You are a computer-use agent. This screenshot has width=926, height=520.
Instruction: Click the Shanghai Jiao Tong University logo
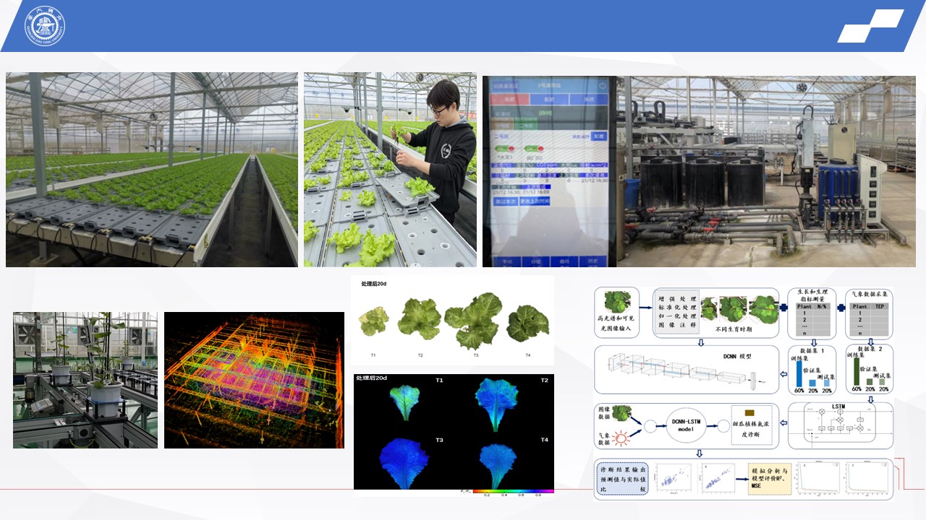tap(45, 26)
